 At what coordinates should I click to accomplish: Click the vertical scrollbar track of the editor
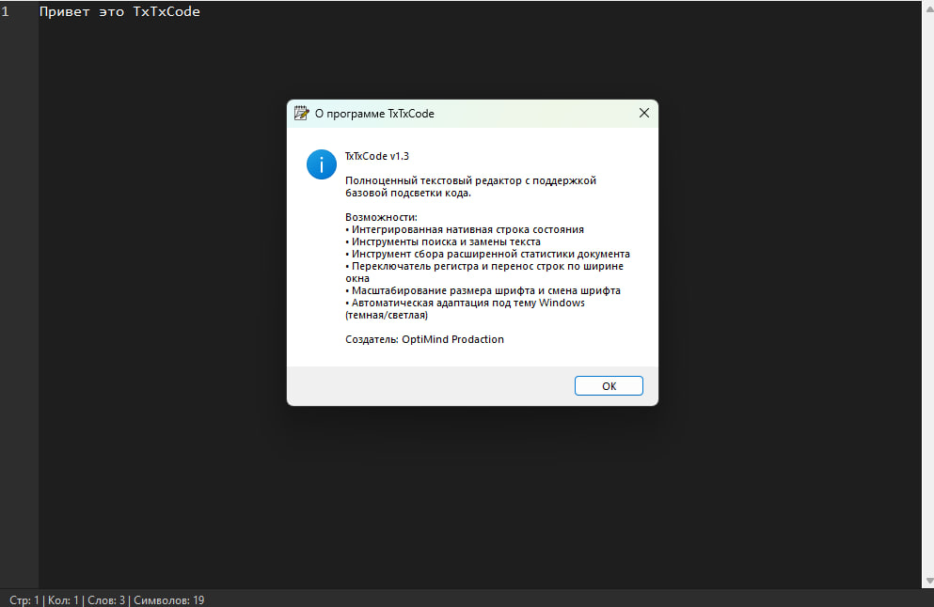point(928,295)
